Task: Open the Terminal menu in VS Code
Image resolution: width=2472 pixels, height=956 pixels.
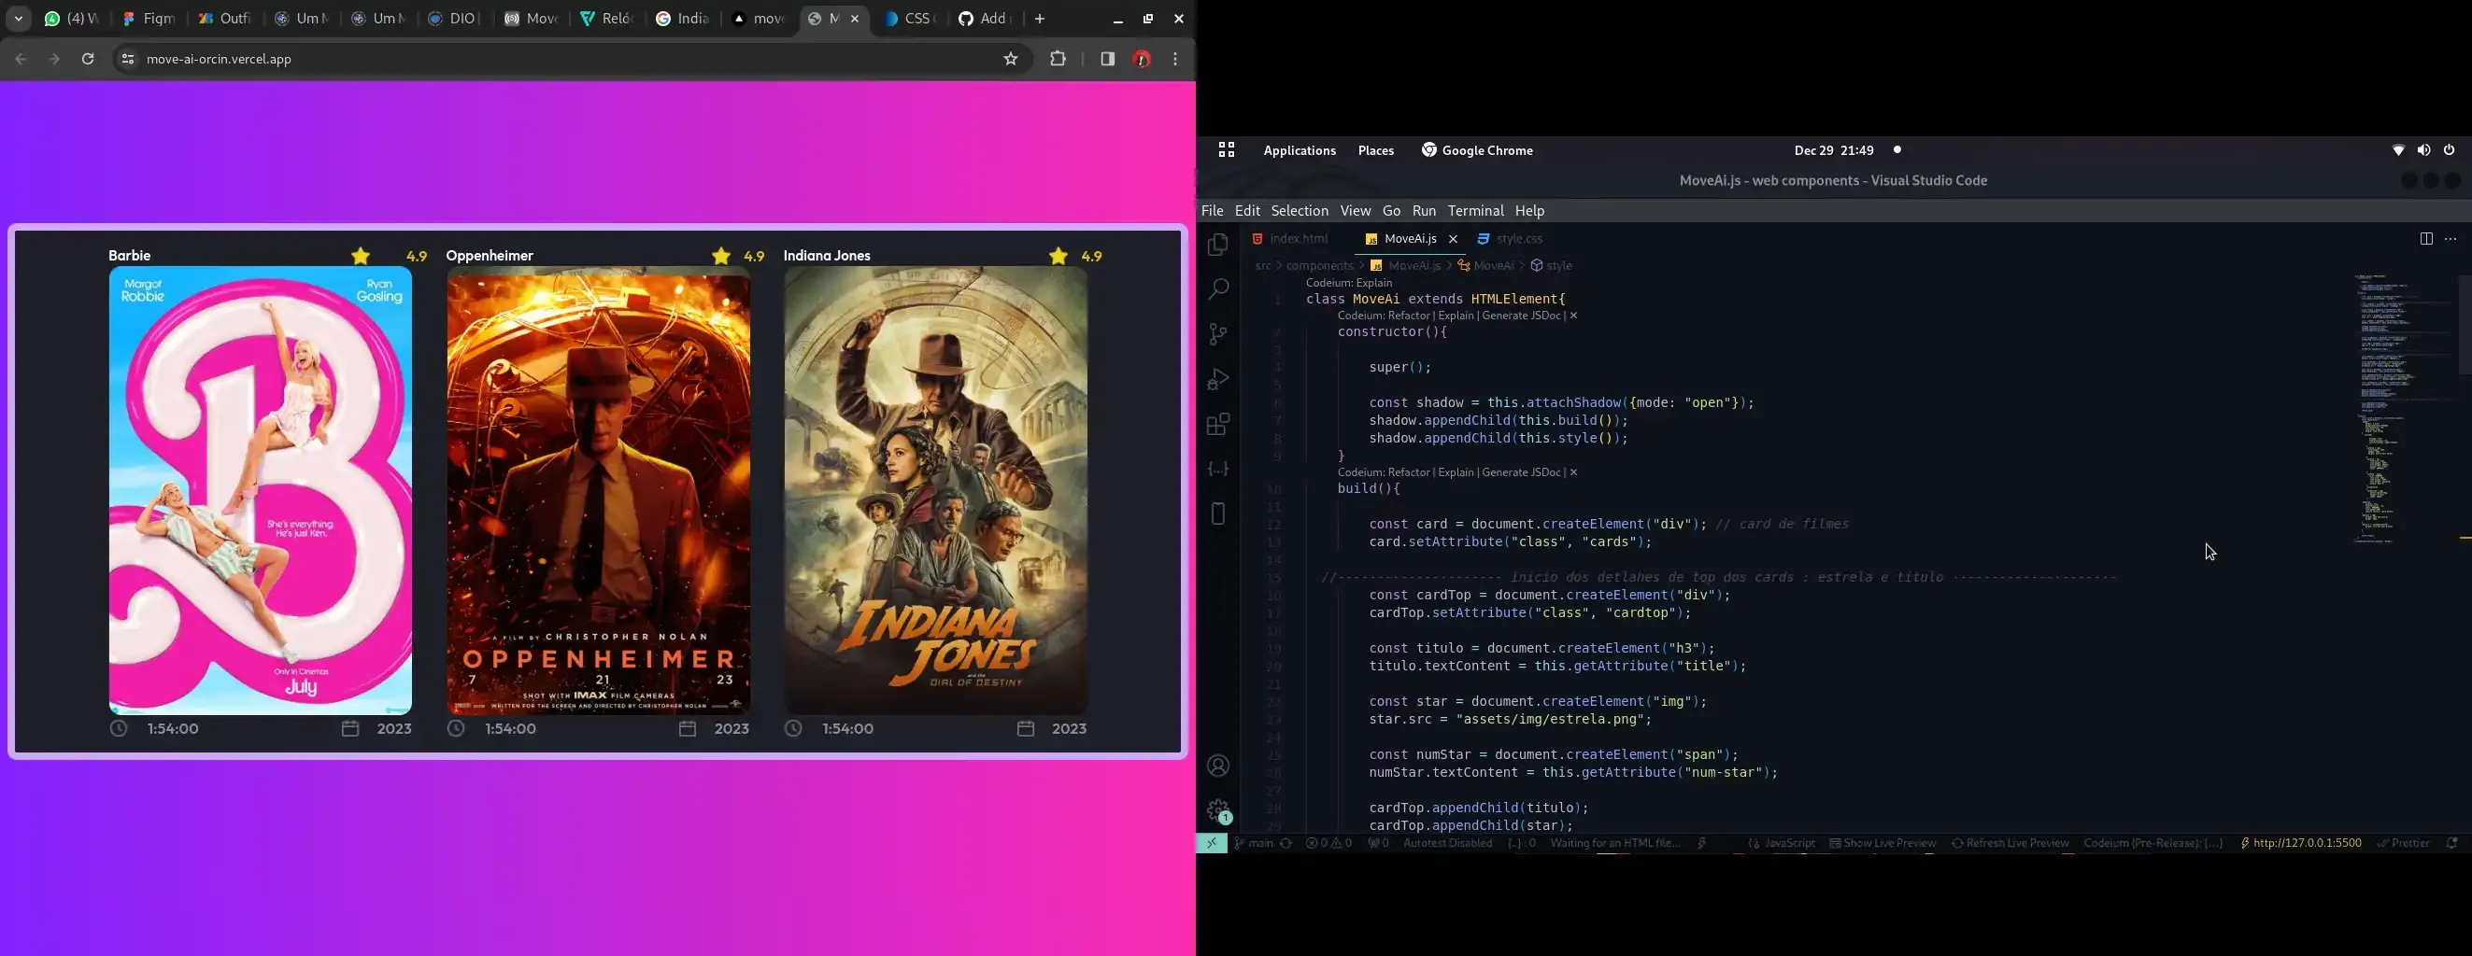Action: click(1476, 211)
